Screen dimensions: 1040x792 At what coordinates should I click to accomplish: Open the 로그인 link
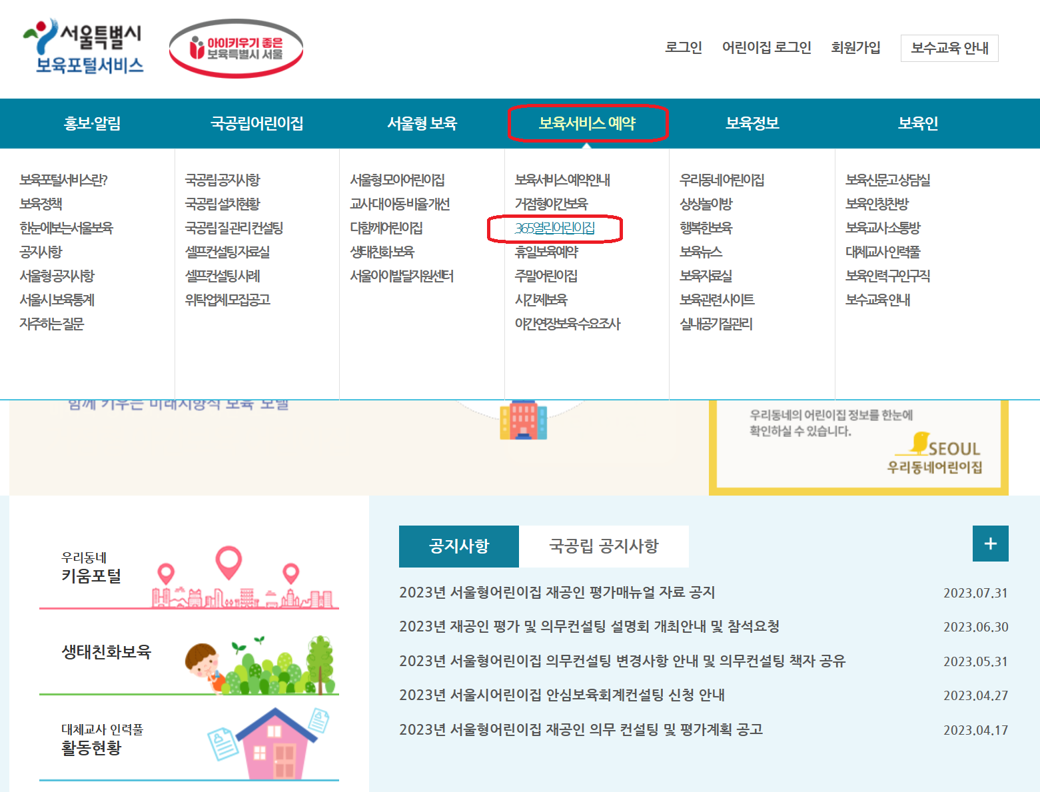[x=683, y=47]
